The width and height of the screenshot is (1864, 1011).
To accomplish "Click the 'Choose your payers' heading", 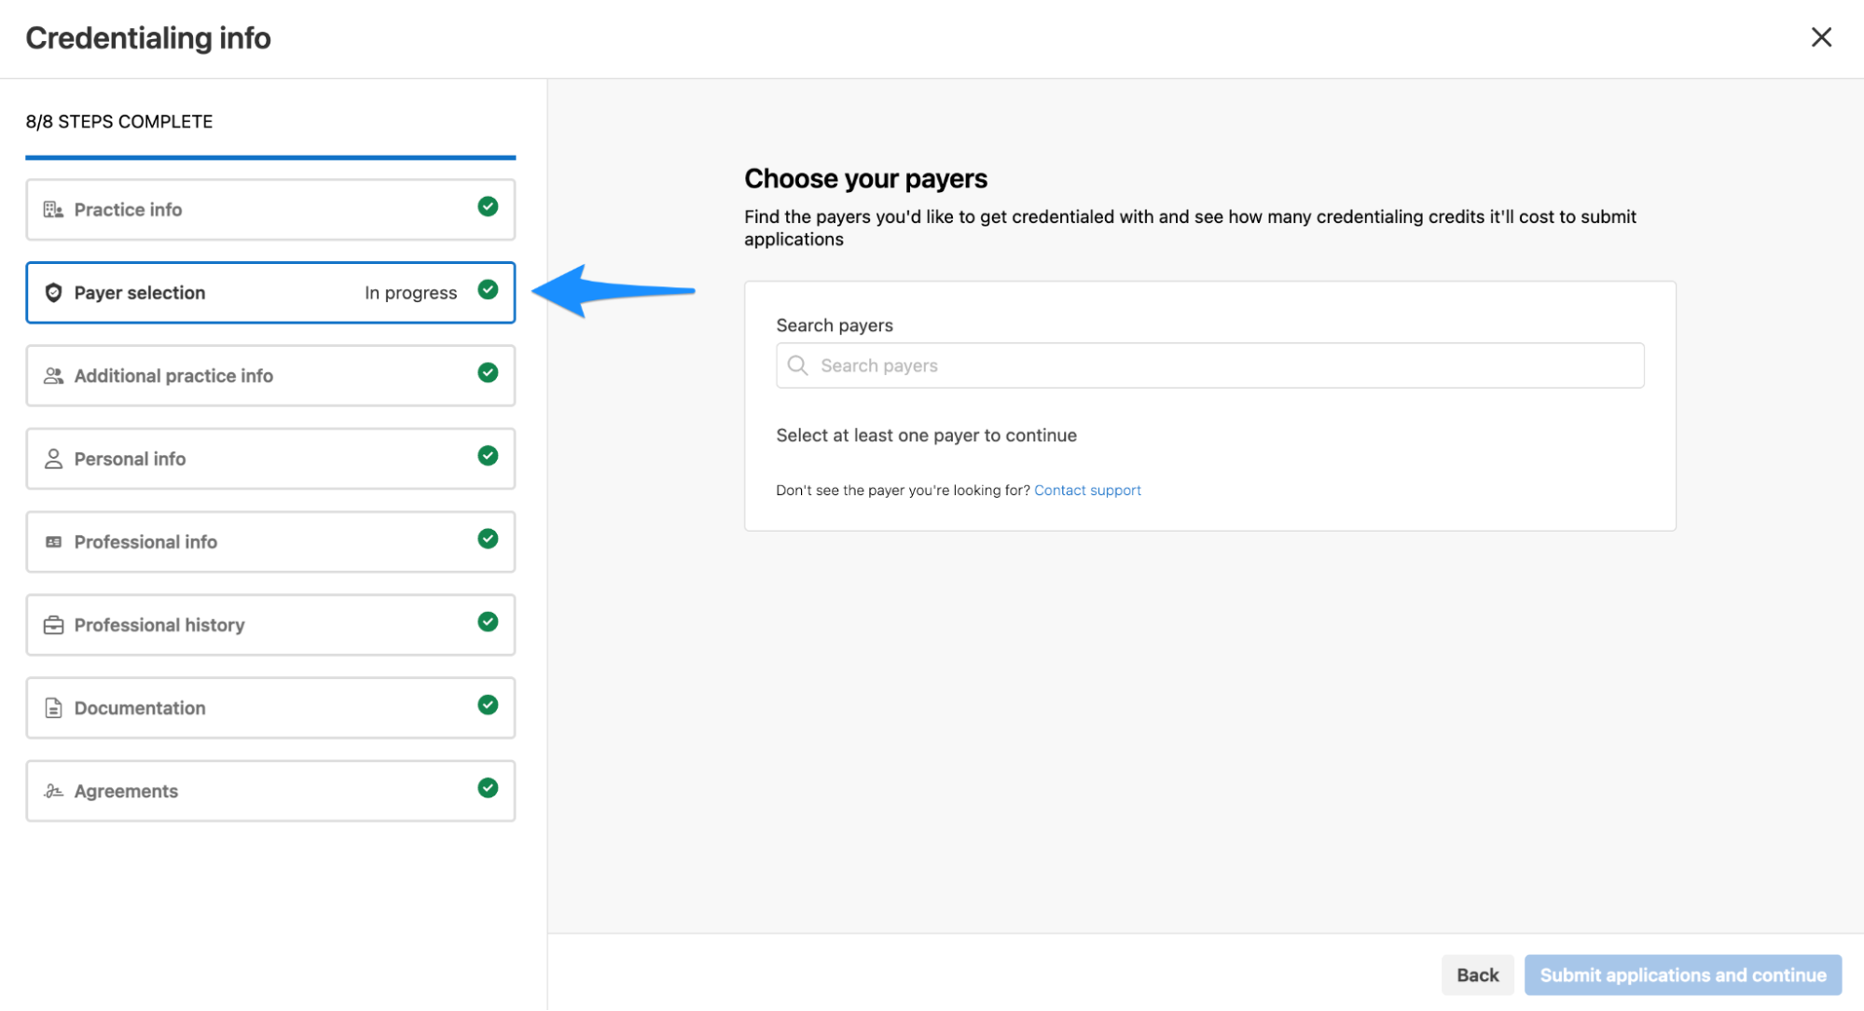I will click(865, 178).
